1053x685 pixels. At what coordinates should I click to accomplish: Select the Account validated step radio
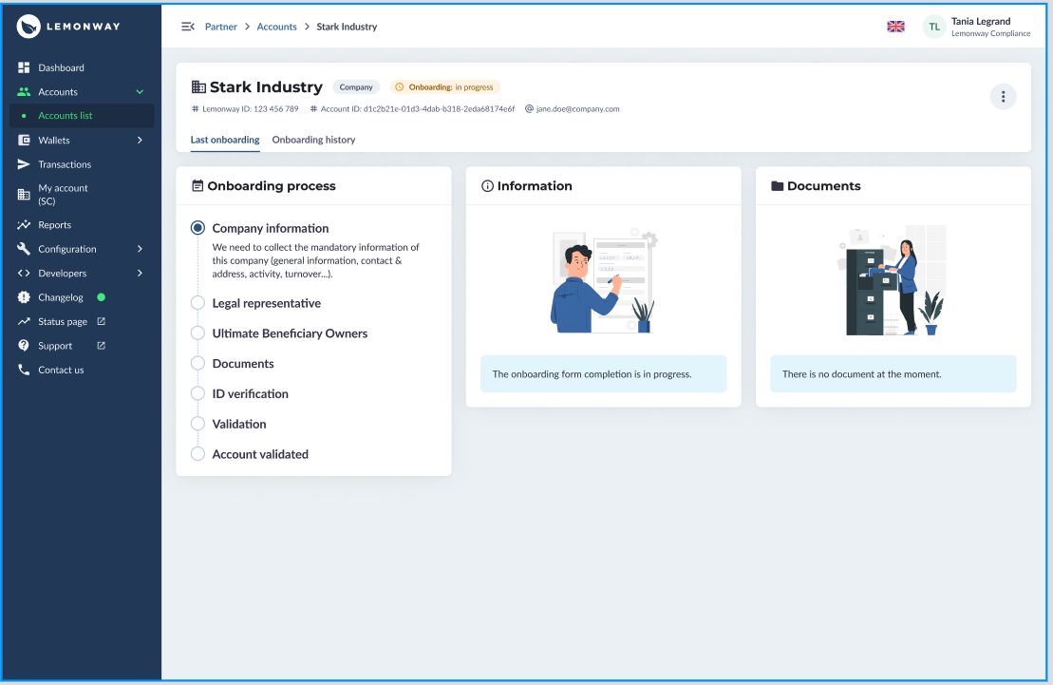(197, 454)
